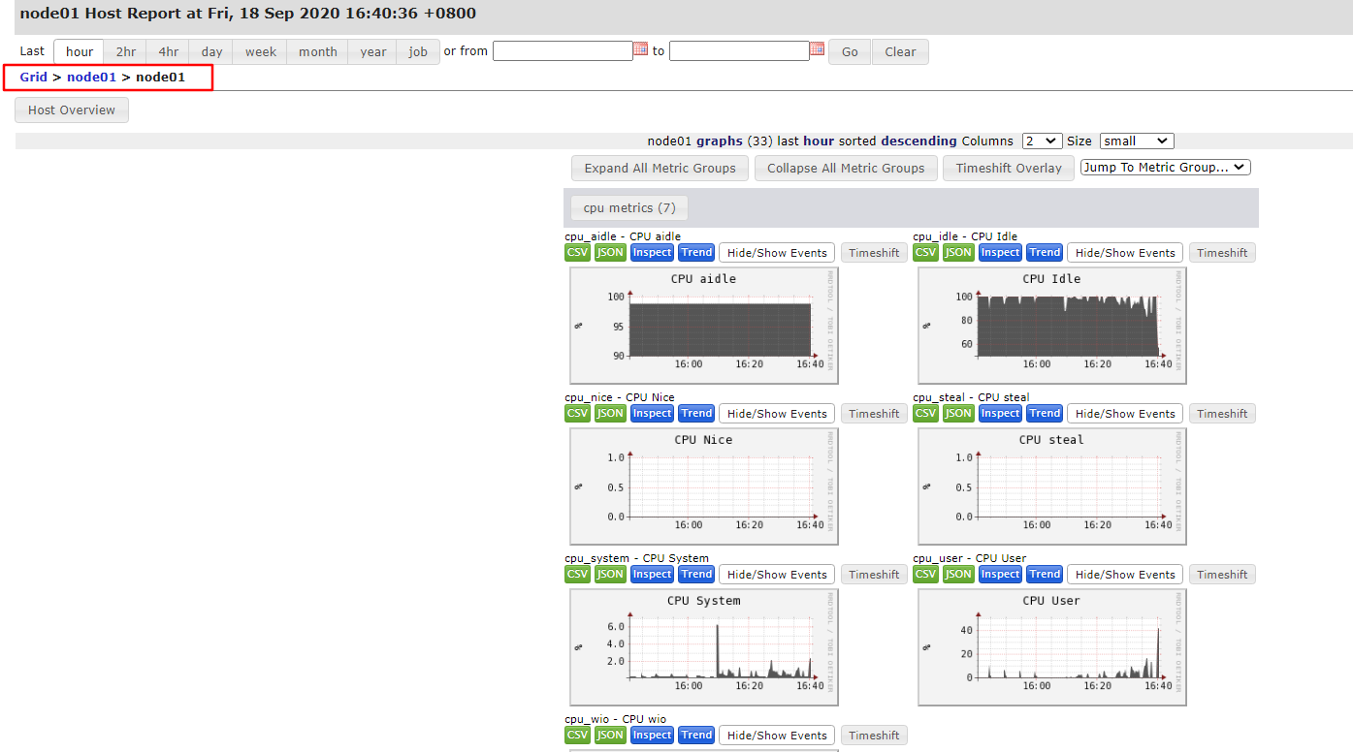This screenshot has height=752, width=1353.
Task: Inspect the cpu_system graph
Action: click(652, 575)
